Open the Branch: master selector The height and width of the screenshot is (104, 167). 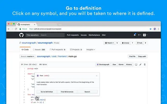pyautogui.click(x=27, y=56)
